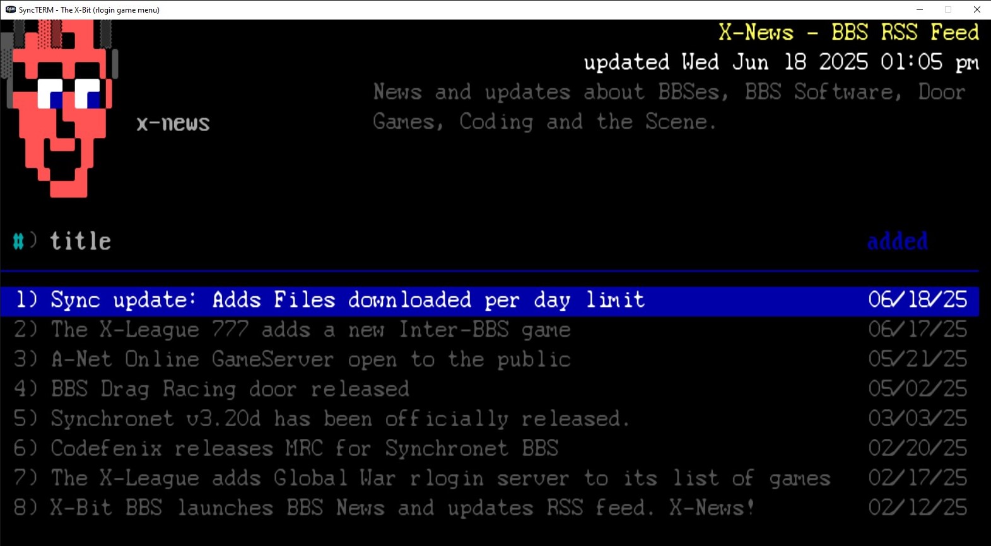Click the x-news label beside the face
991x546 pixels.
coord(173,123)
